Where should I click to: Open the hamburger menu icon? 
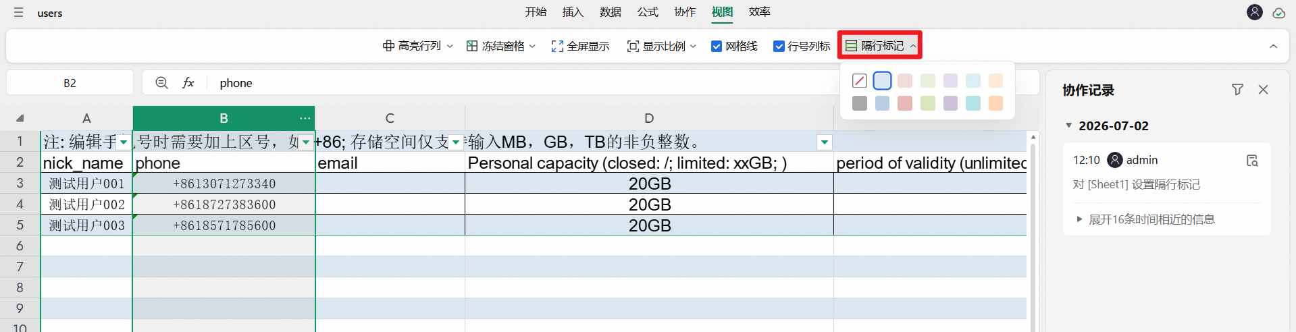19,13
